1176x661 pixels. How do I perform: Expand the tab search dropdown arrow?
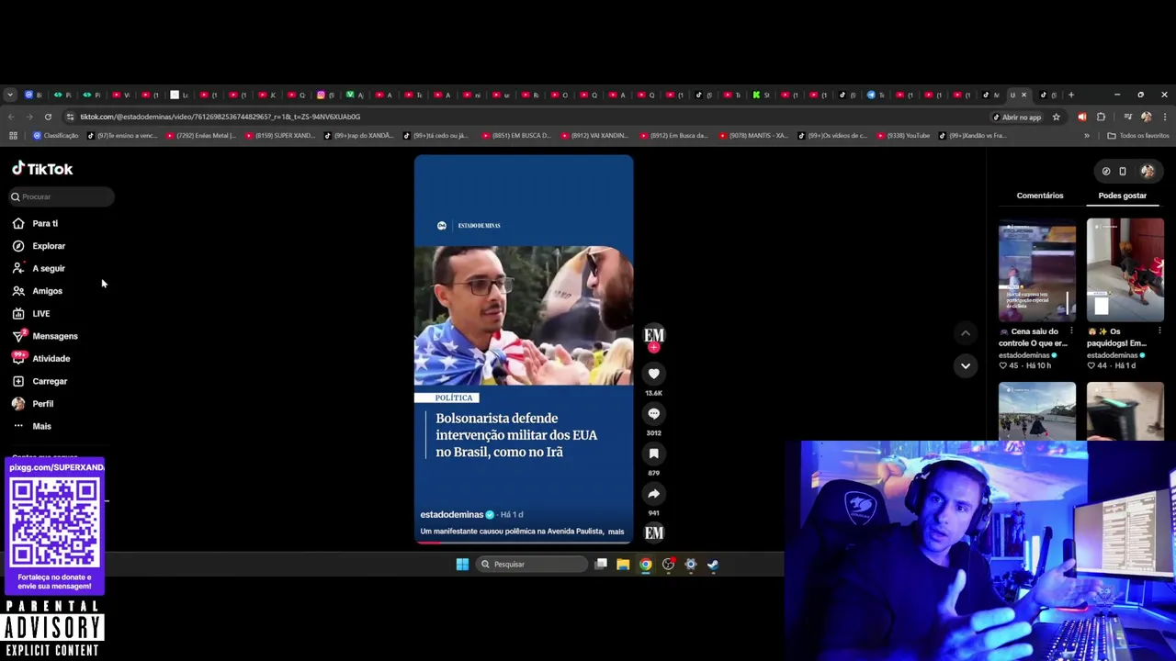(x=10, y=95)
